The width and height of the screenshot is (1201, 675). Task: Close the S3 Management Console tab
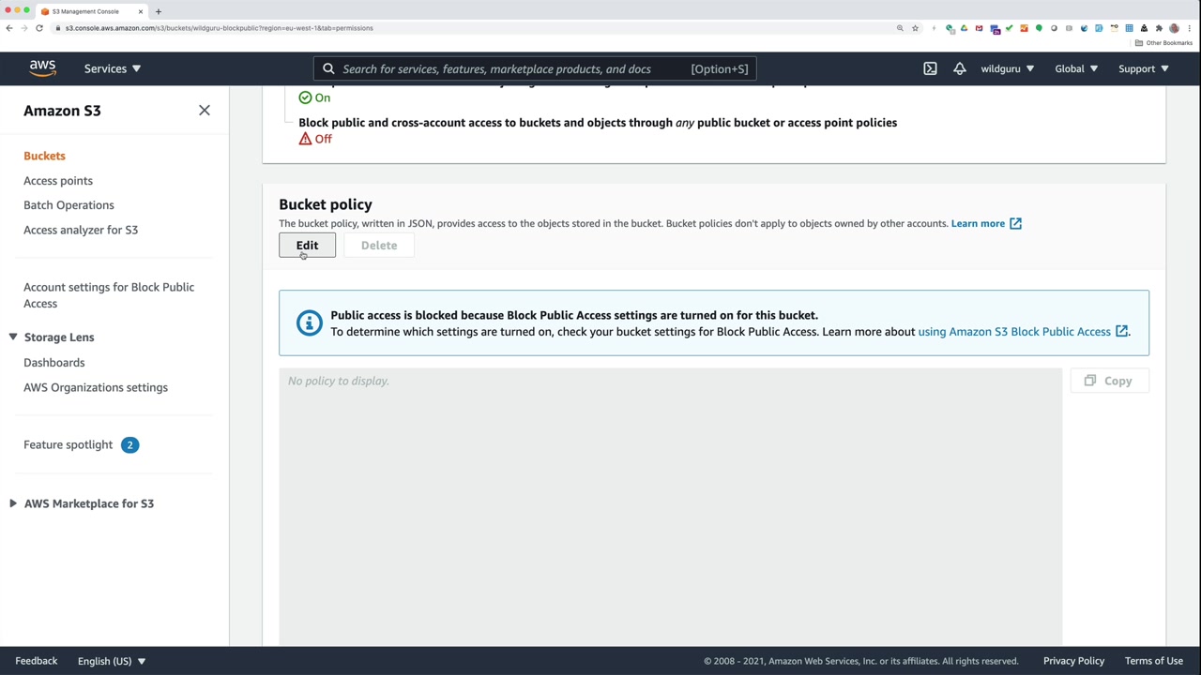(x=141, y=11)
